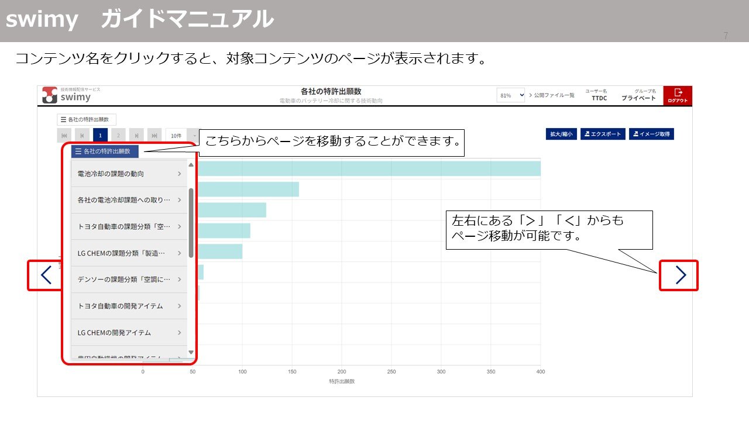Viewport: 749px width, 421px height.
Task: Step back one page with the pager arrow
Action: (82, 136)
